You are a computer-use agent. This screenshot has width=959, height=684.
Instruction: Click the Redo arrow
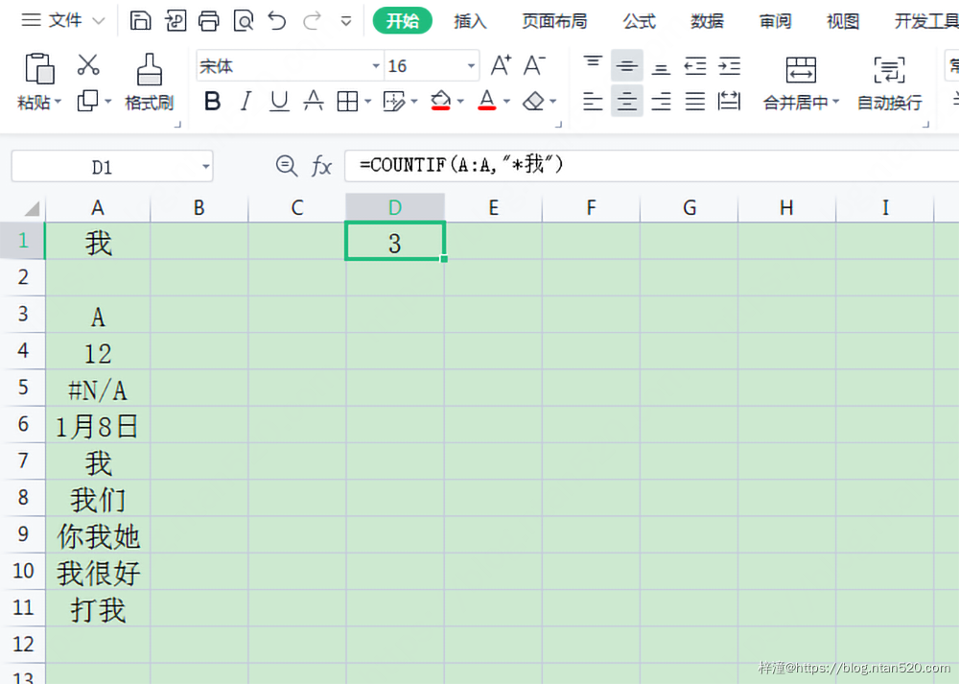[x=312, y=21]
